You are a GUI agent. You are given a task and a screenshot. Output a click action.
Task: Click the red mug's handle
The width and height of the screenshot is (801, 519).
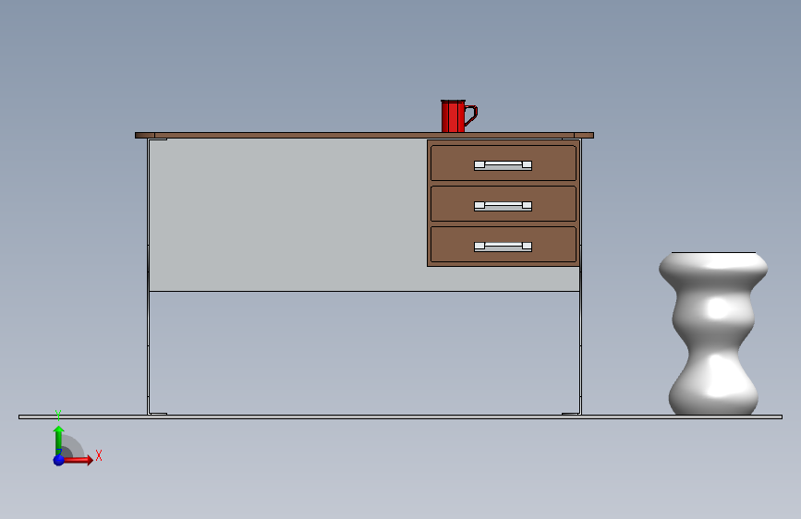point(471,115)
